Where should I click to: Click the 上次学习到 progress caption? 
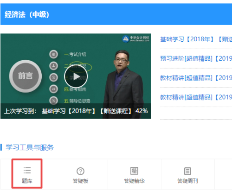coord(76,111)
